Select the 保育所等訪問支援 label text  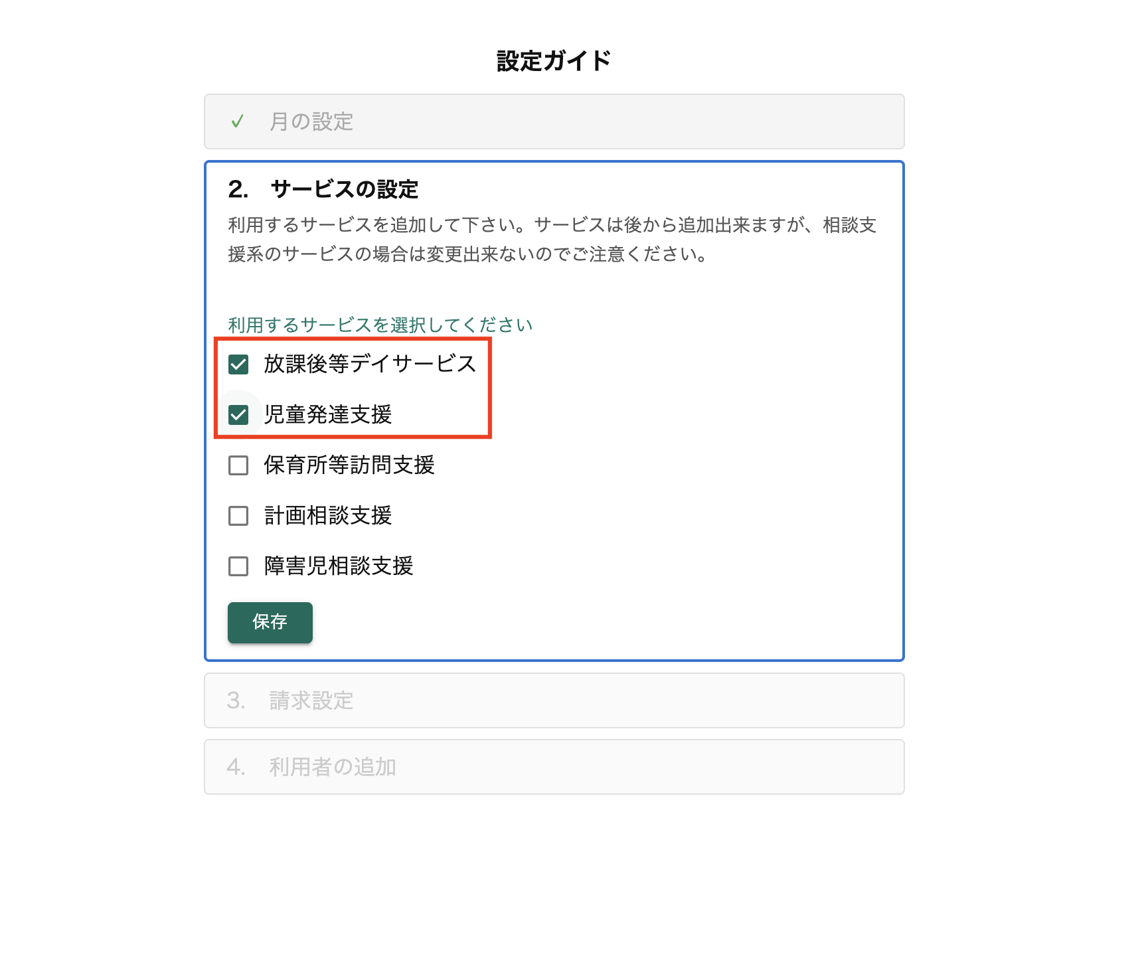point(349,465)
